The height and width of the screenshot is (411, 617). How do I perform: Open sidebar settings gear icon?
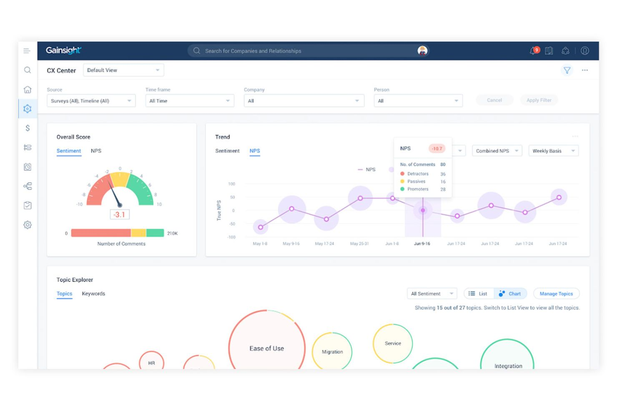28,224
